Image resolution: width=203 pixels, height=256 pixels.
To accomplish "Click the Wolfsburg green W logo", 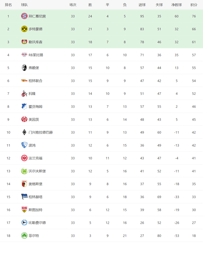I will pyautogui.click(x=24, y=171).
